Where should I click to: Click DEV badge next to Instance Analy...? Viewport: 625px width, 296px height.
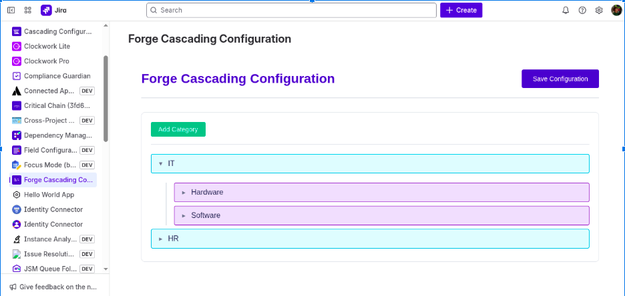(x=87, y=239)
